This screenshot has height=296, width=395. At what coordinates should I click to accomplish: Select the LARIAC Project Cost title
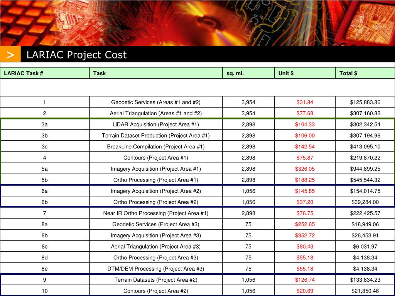(76, 55)
